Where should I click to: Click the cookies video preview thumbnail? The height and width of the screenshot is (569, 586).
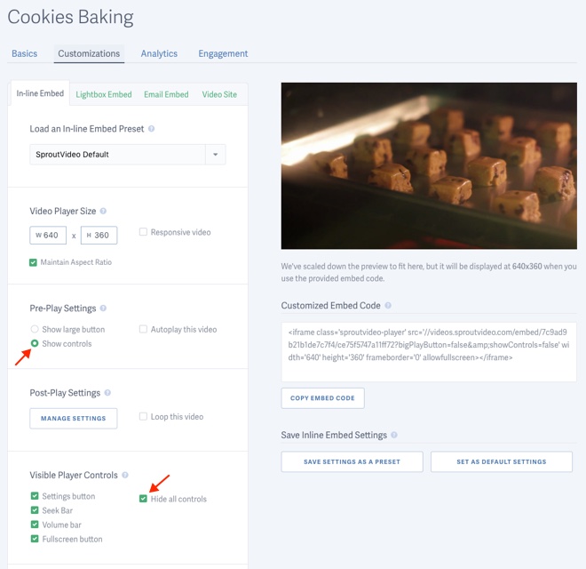tap(429, 165)
